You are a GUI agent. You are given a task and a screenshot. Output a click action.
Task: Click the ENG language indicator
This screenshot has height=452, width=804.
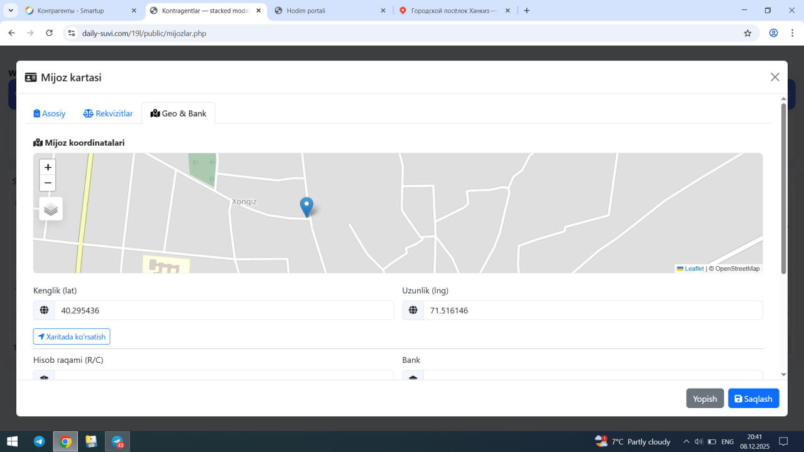(727, 441)
